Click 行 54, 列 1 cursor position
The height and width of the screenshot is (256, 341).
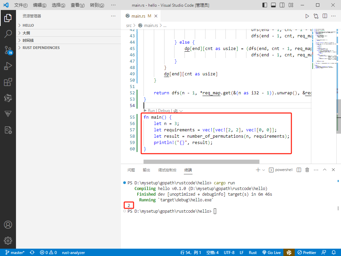pyautogui.click(x=191, y=252)
